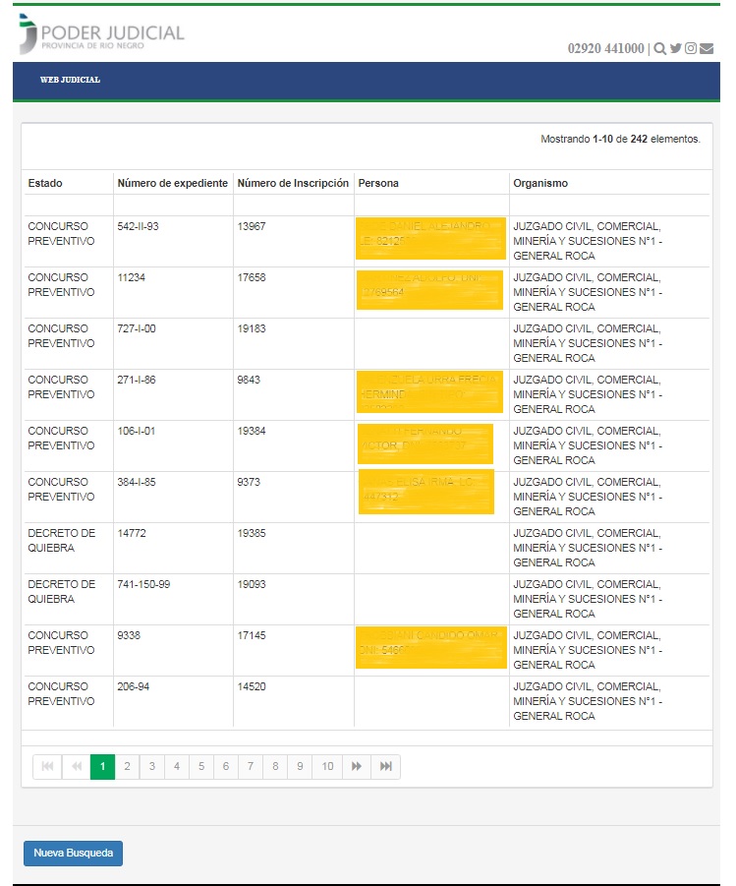Viewport: 736px width, 886px height.
Task: Select page 6 in pagination
Action: coord(226,766)
